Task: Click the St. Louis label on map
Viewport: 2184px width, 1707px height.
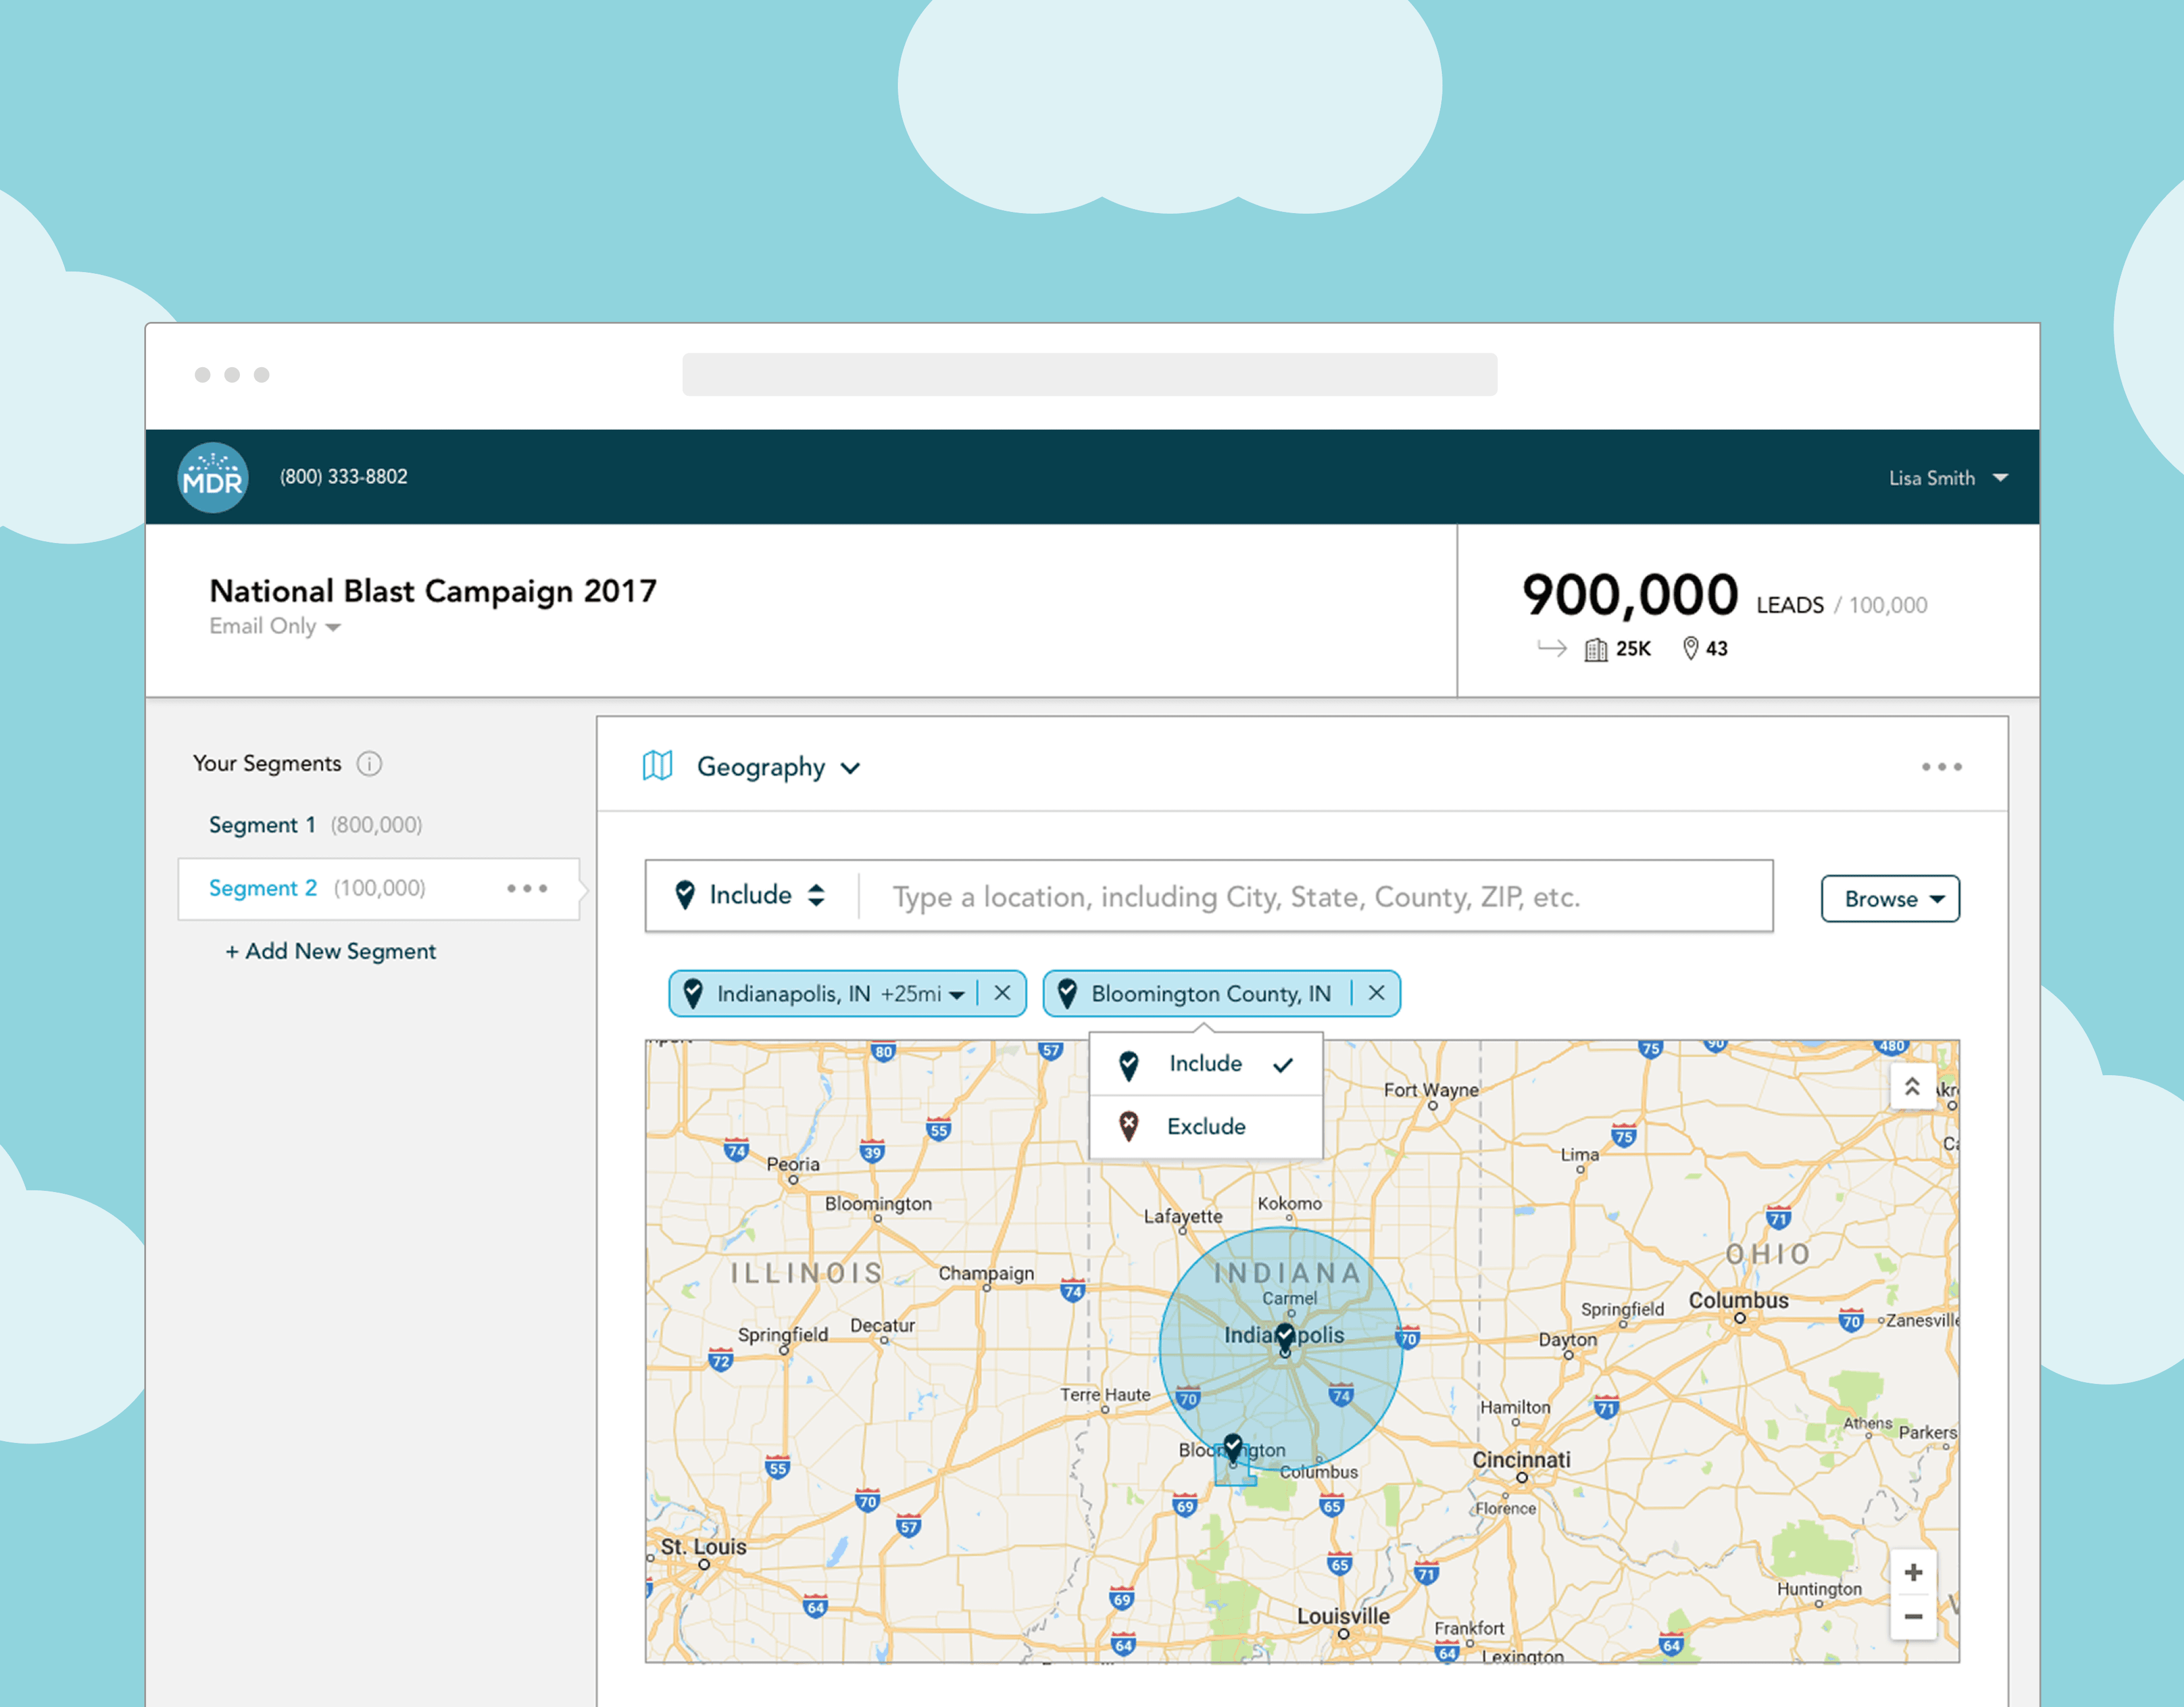Action: (703, 1546)
